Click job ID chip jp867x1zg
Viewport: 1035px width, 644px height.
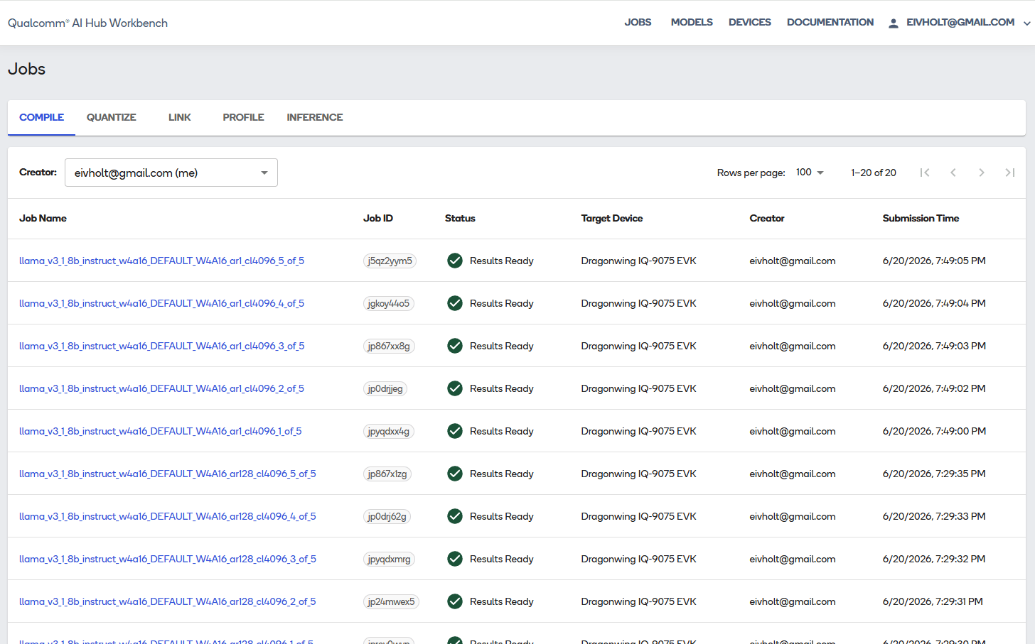click(387, 474)
